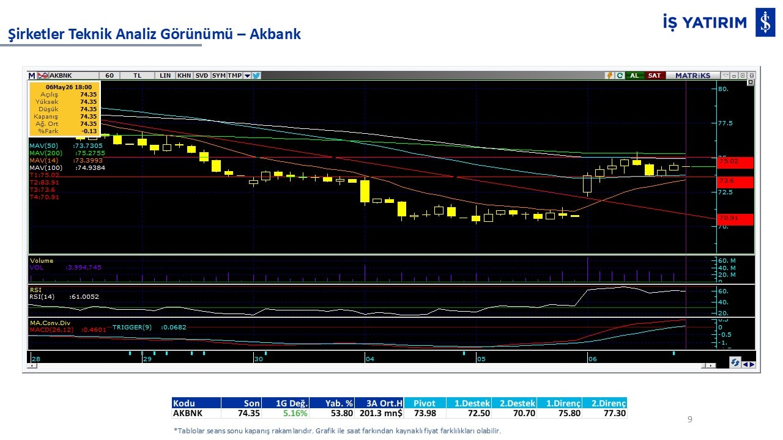
Task: Click the green refresh icon beside AL
Action: tap(620, 76)
